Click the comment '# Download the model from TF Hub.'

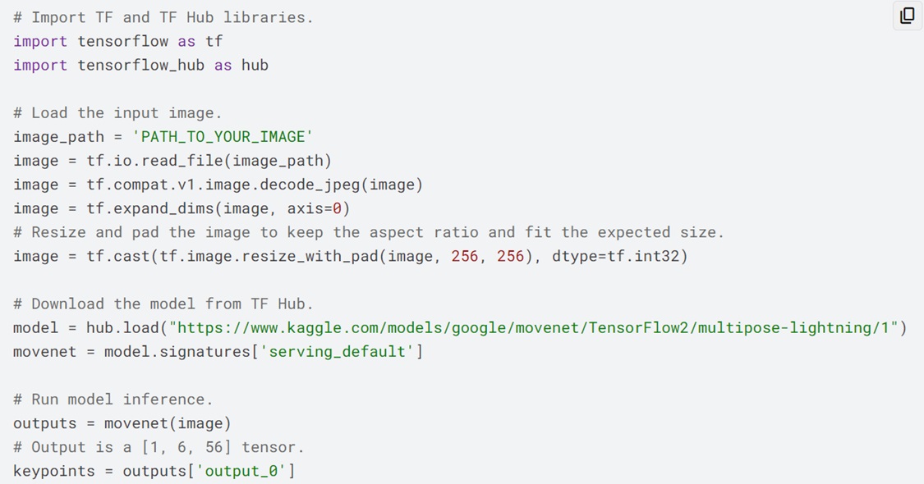click(163, 304)
